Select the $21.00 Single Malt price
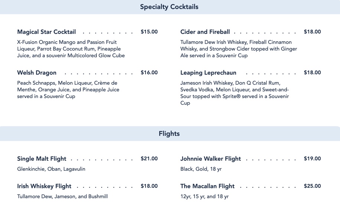This screenshot has width=340, height=209. (x=149, y=159)
